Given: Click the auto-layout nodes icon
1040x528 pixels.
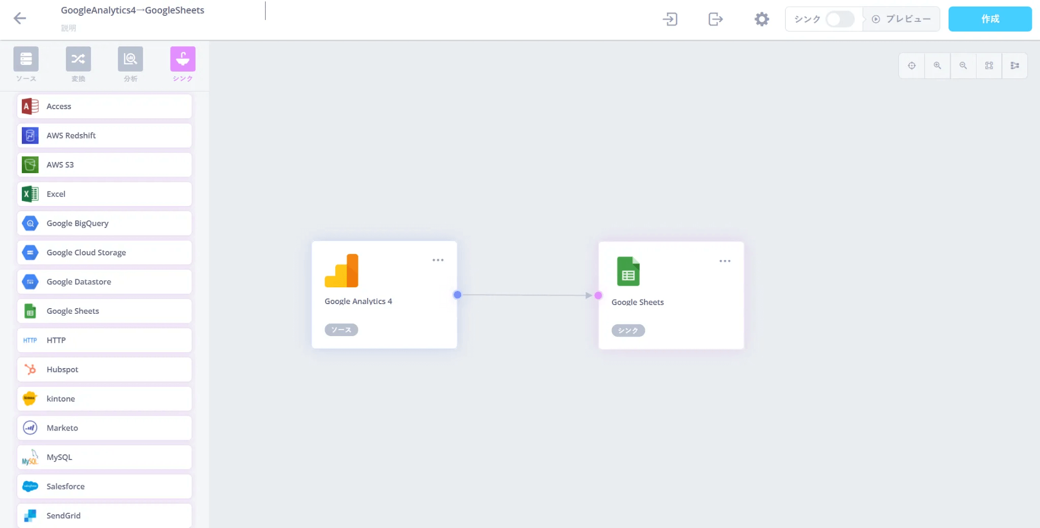Looking at the screenshot, I should point(1015,65).
